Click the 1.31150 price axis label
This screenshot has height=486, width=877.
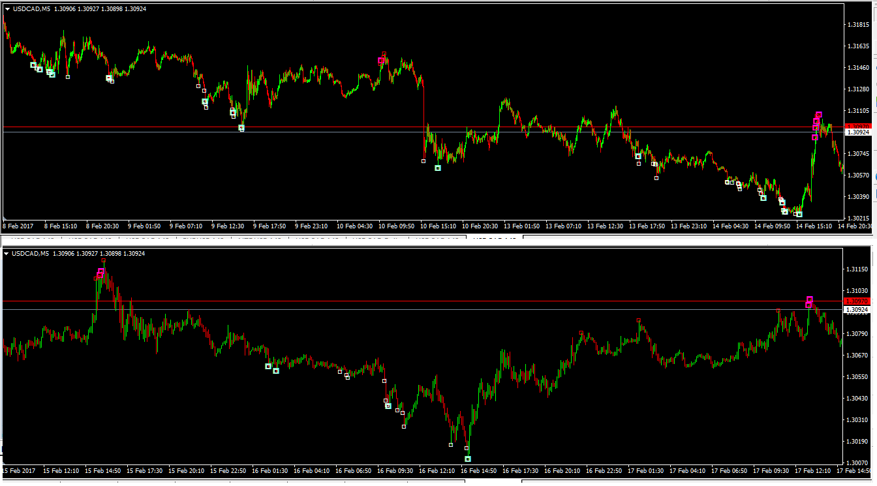pyautogui.click(x=858, y=269)
